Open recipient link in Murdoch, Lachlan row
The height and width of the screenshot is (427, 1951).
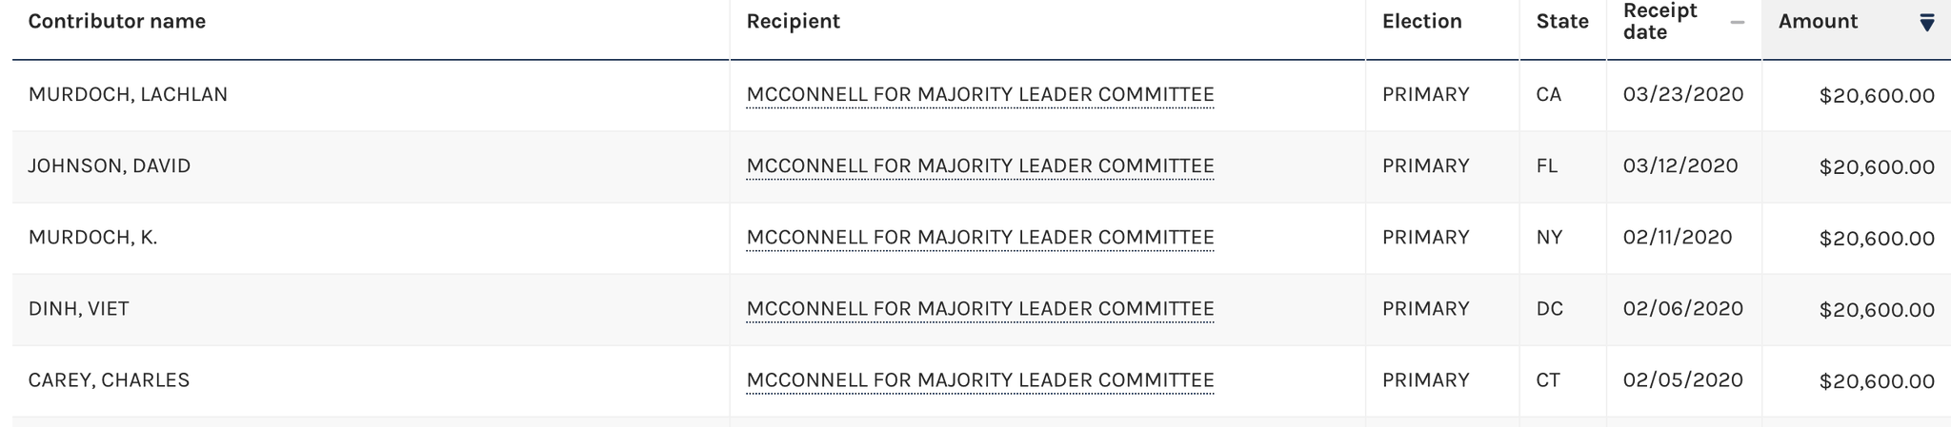tap(980, 95)
